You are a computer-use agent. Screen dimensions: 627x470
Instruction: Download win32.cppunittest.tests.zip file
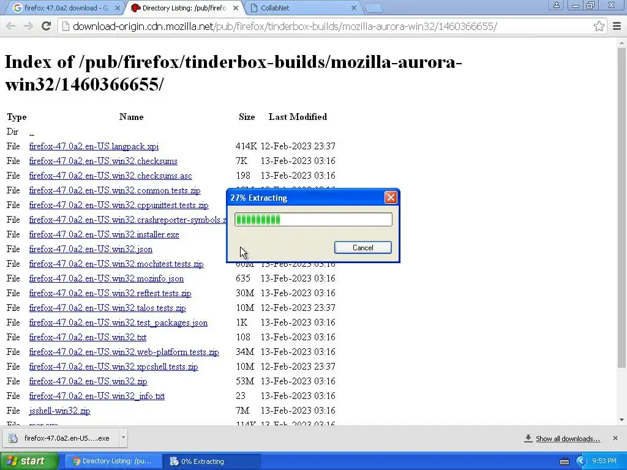[x=119, y=205]
